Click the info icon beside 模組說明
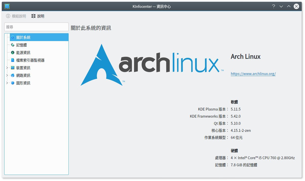 pyautogui.click(x=8, y=16)
